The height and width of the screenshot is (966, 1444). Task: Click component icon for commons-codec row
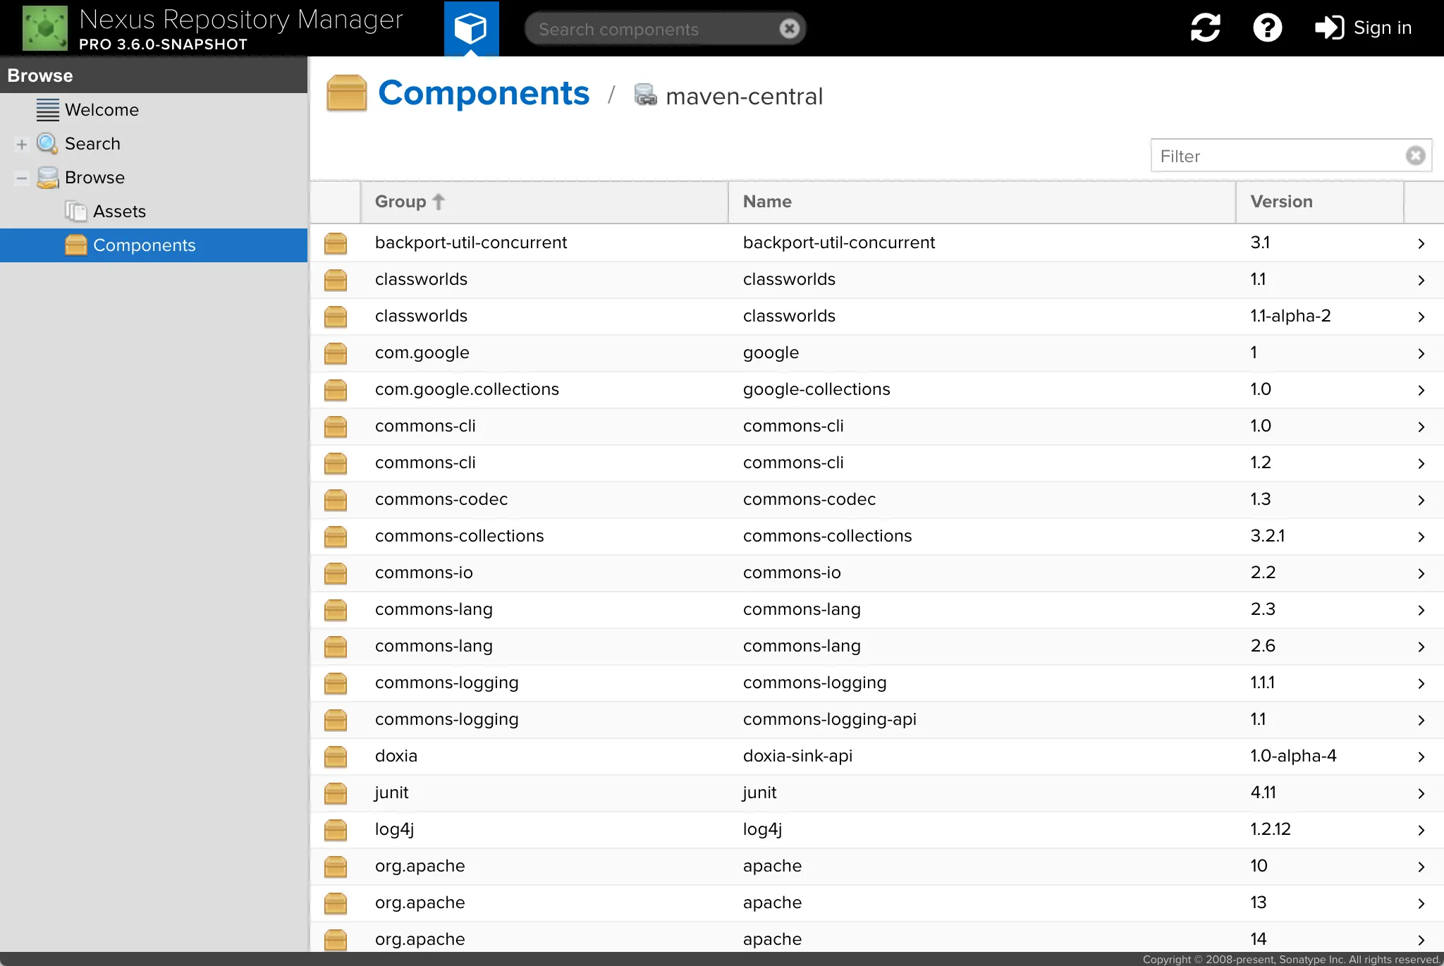click(336, 500)
